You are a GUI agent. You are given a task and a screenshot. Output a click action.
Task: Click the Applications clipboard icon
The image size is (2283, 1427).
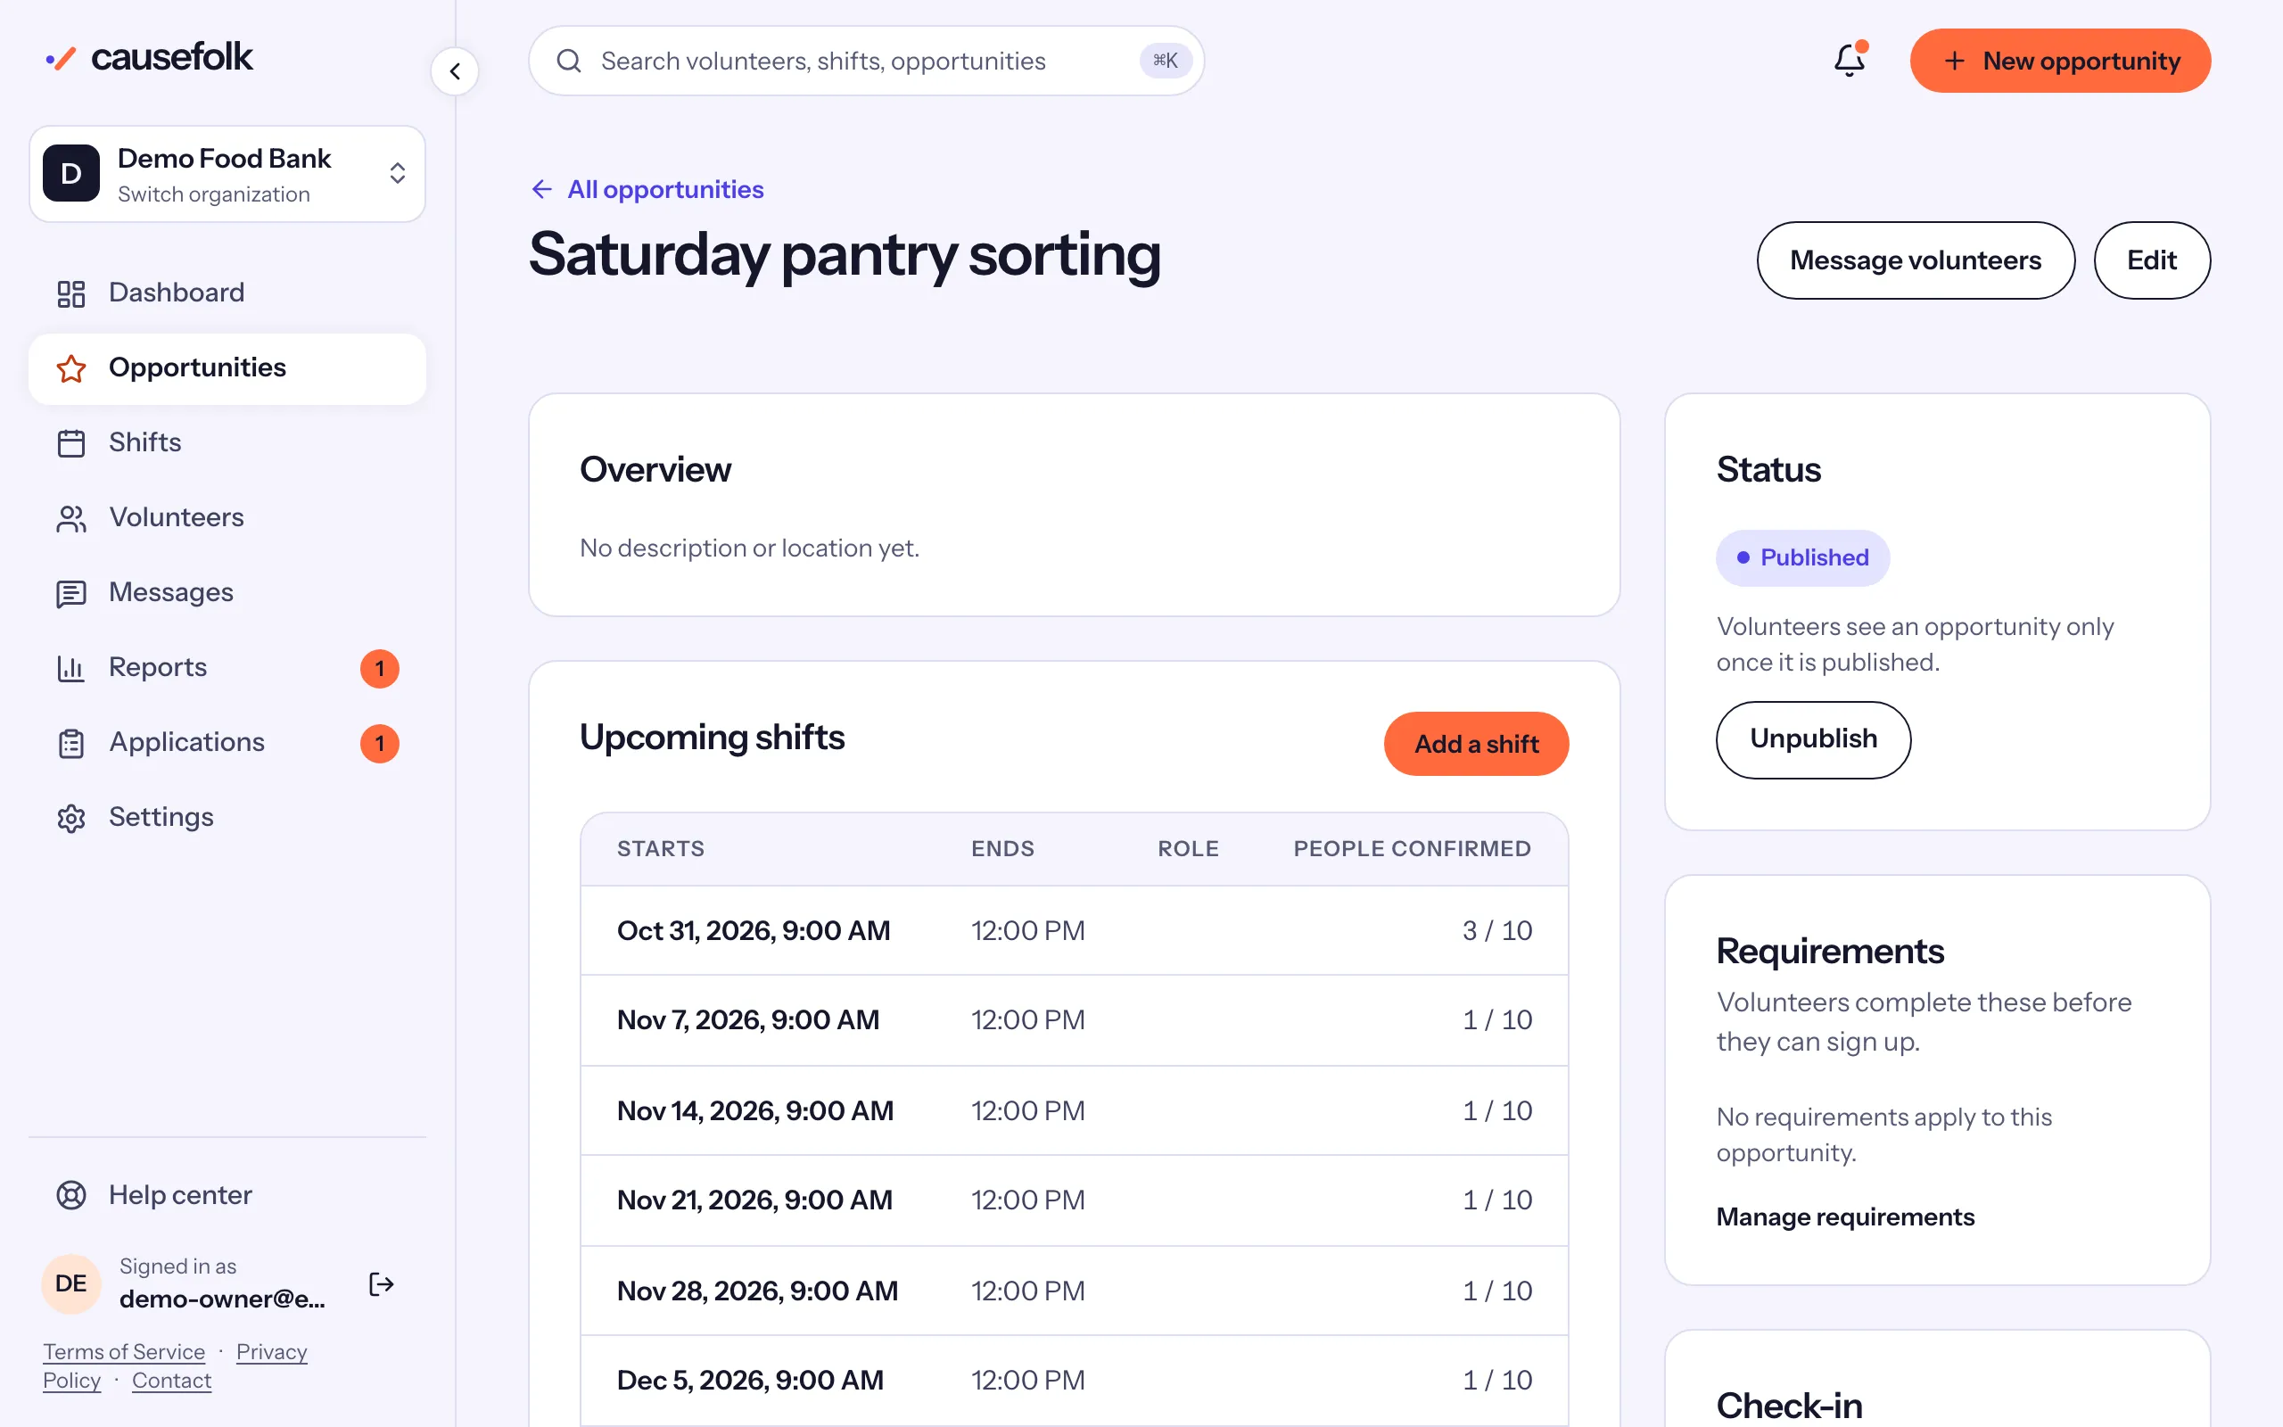(70, 743)
